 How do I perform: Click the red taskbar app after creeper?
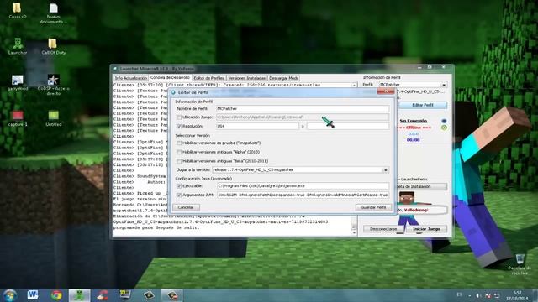[103, 295]
